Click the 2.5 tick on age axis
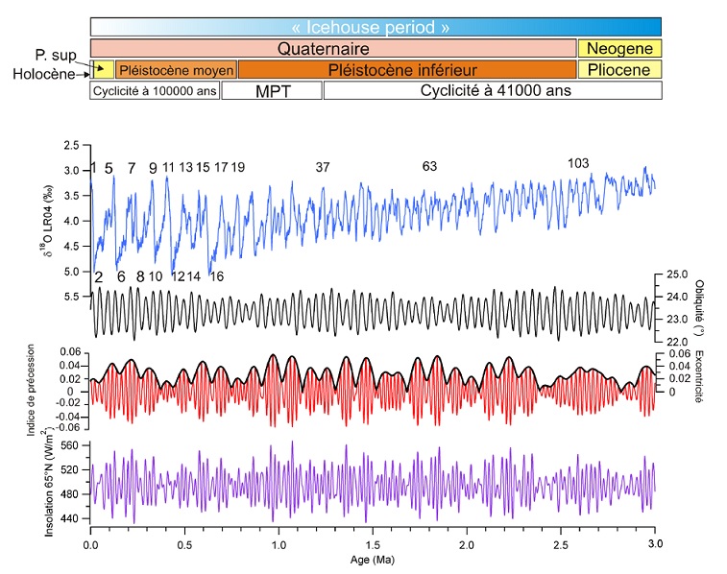Viewport: 727px width, 574px height. (561, 545)
